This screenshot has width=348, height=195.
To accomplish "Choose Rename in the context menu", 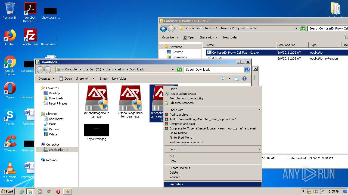I will (x=213, y=177).
